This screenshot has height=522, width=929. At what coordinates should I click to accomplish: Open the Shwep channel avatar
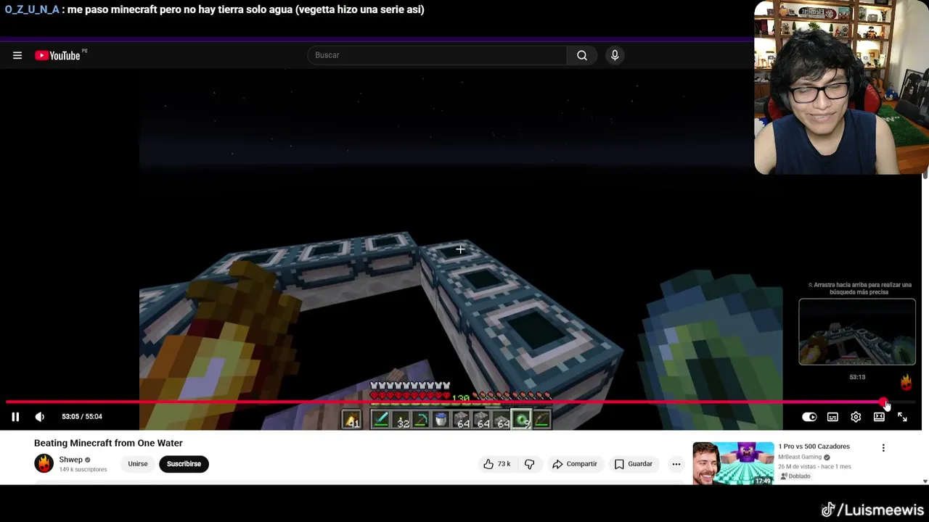click(44, 463)
